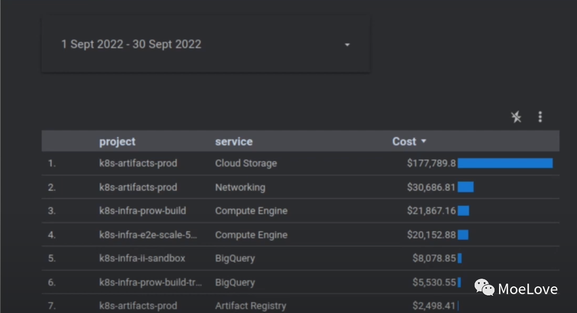Click row number 2. in the table
Viewport: 577px width, 313px height.
[52, 187]
